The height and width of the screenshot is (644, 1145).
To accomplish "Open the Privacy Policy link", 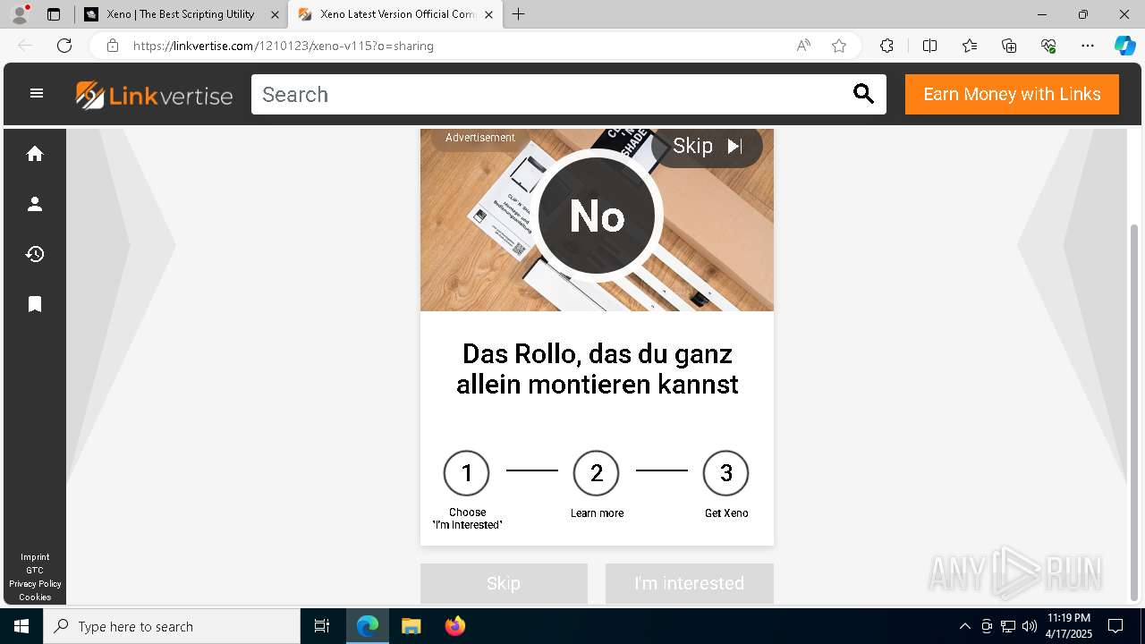I will pyautogui.click(x=35, y=584).
